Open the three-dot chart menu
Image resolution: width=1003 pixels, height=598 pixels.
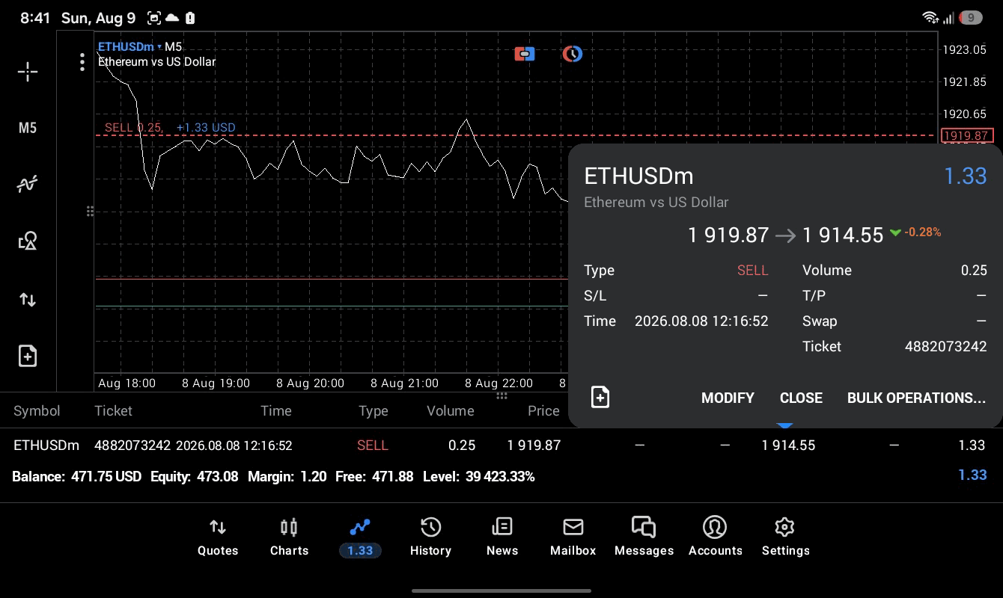click(82, 62)
